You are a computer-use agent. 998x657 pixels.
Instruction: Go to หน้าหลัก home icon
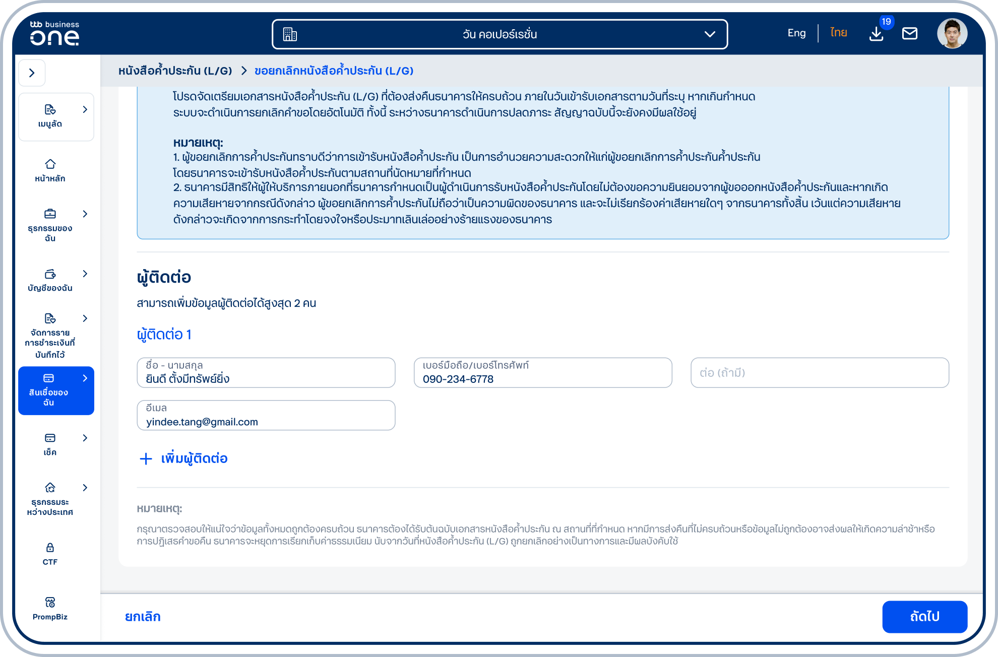50,164
